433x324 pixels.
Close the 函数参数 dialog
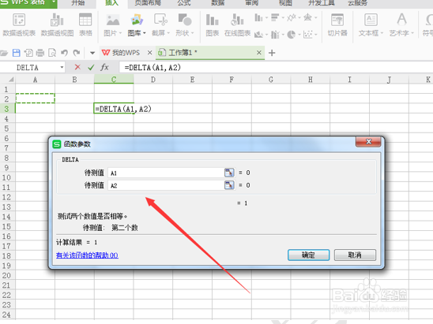pyautogui.click(x=369, y=142)
